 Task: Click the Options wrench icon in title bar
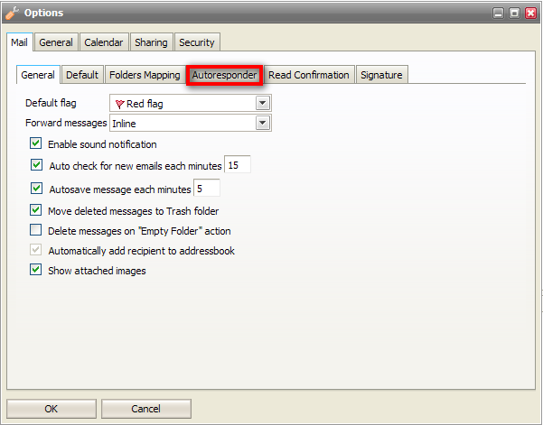point(11,13)
